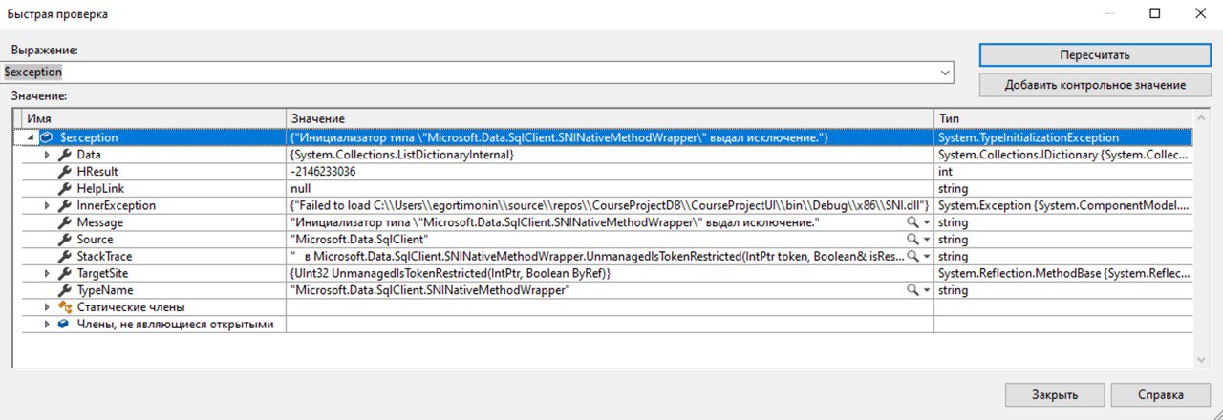
Task: Collapse the $exception root node
Action: tap(30, 137)
